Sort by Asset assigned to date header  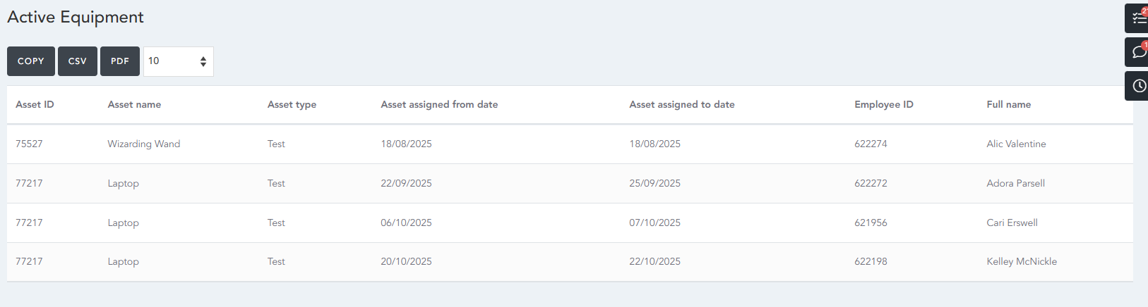[681, 104]
